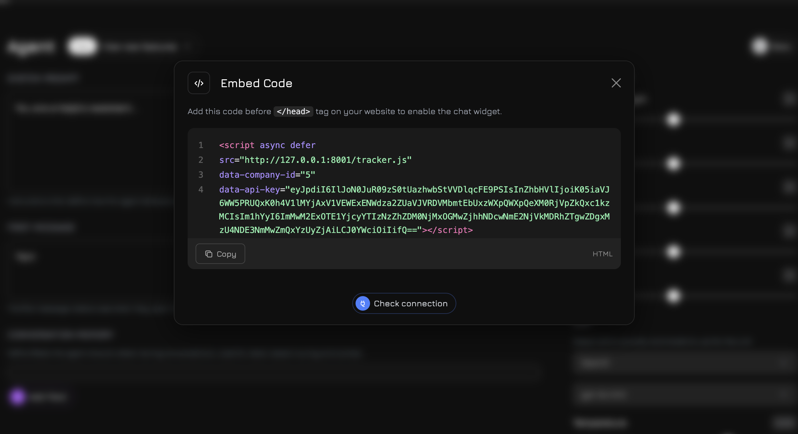
Task: Click the data-company-id attribute on line 3
Action: tap(257, 175)
